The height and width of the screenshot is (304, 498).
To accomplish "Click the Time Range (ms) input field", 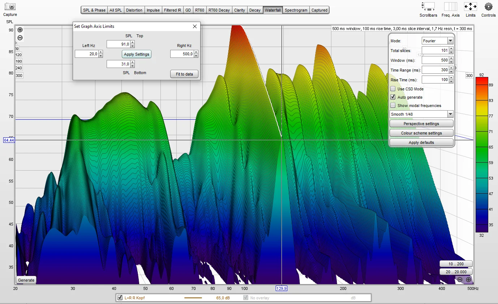I will 435,70.
